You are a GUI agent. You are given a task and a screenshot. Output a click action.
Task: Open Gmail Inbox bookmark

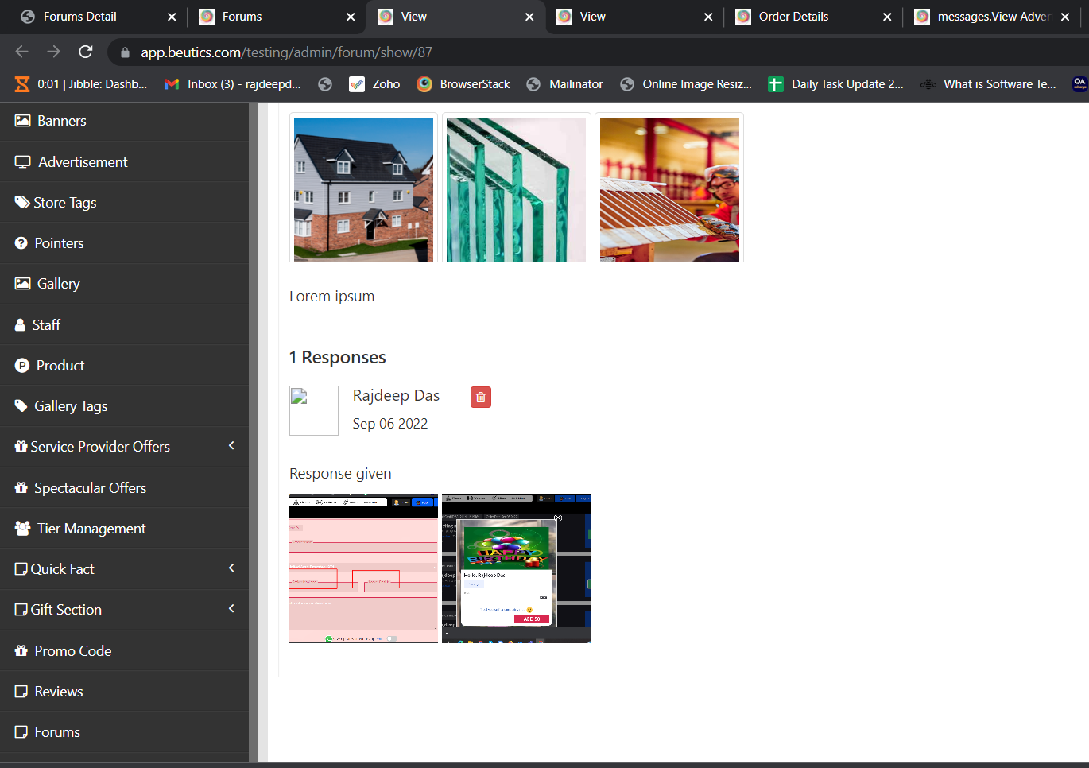click(232, 84)
